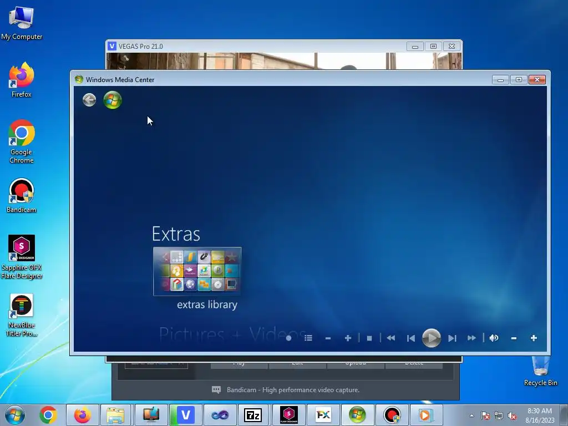Lower the Media Center volume
This screenshot has width=568, height=426.
point(514,338)
